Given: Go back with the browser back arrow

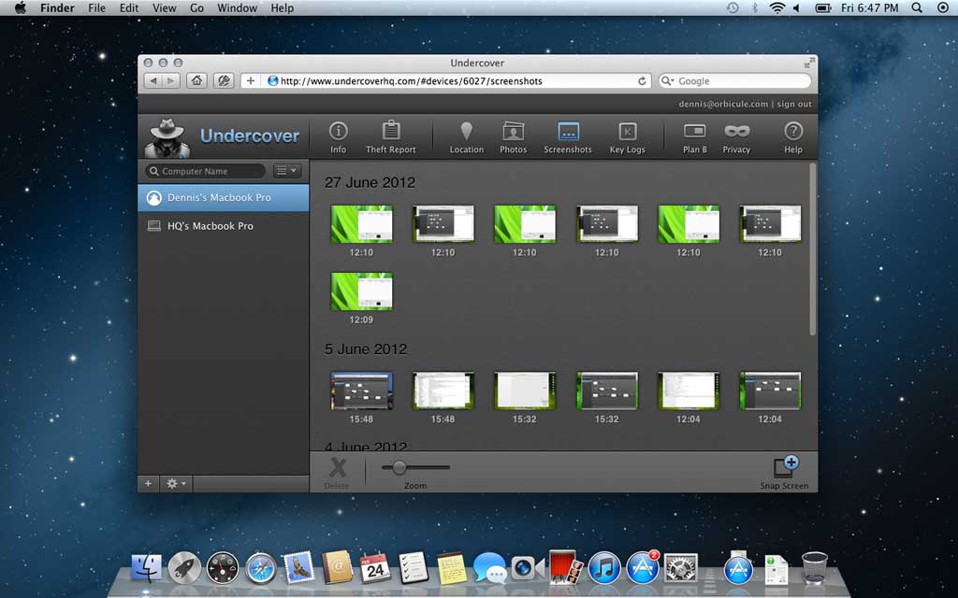Looking at the screenshot, I should 154,80.
